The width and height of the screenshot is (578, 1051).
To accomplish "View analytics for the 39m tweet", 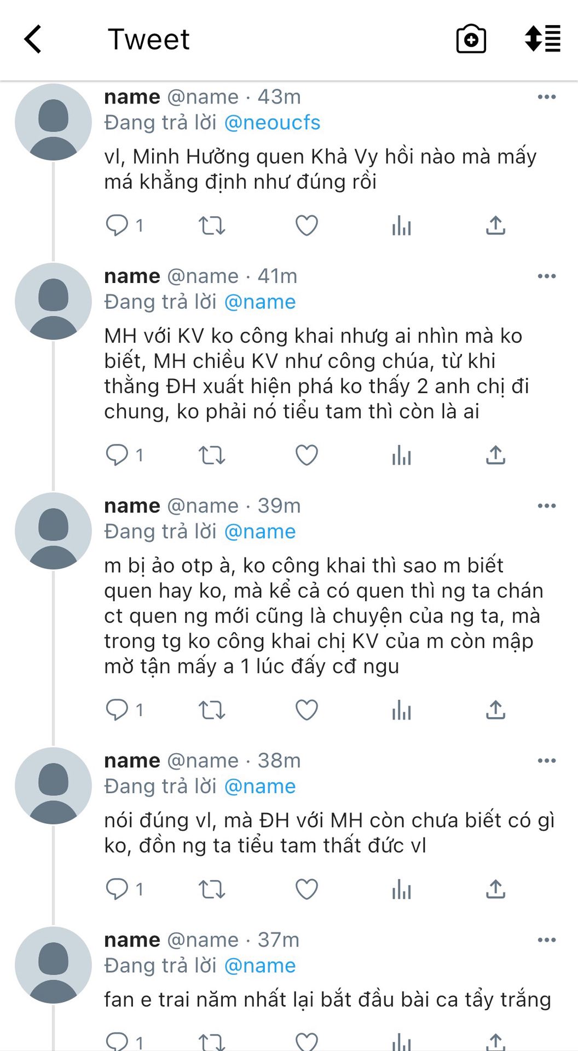I will tap(401, 710).
